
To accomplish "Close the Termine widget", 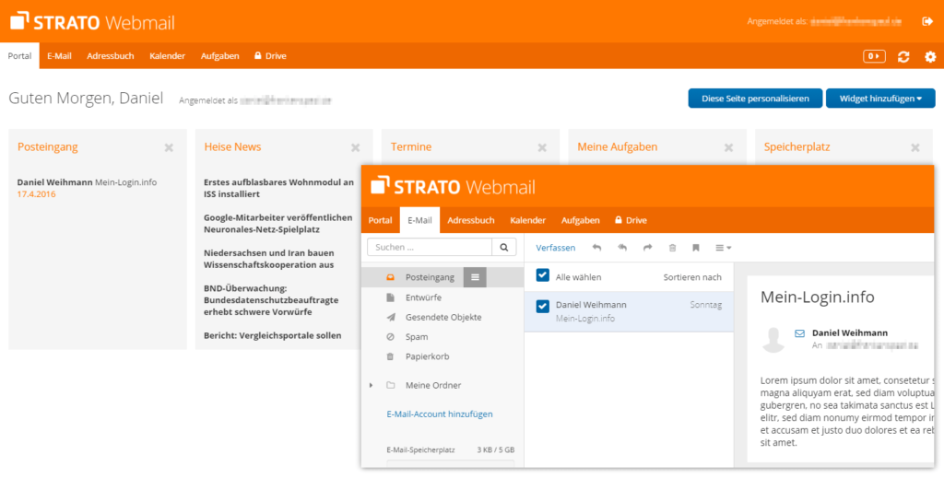I will click(x=542, y=147).
